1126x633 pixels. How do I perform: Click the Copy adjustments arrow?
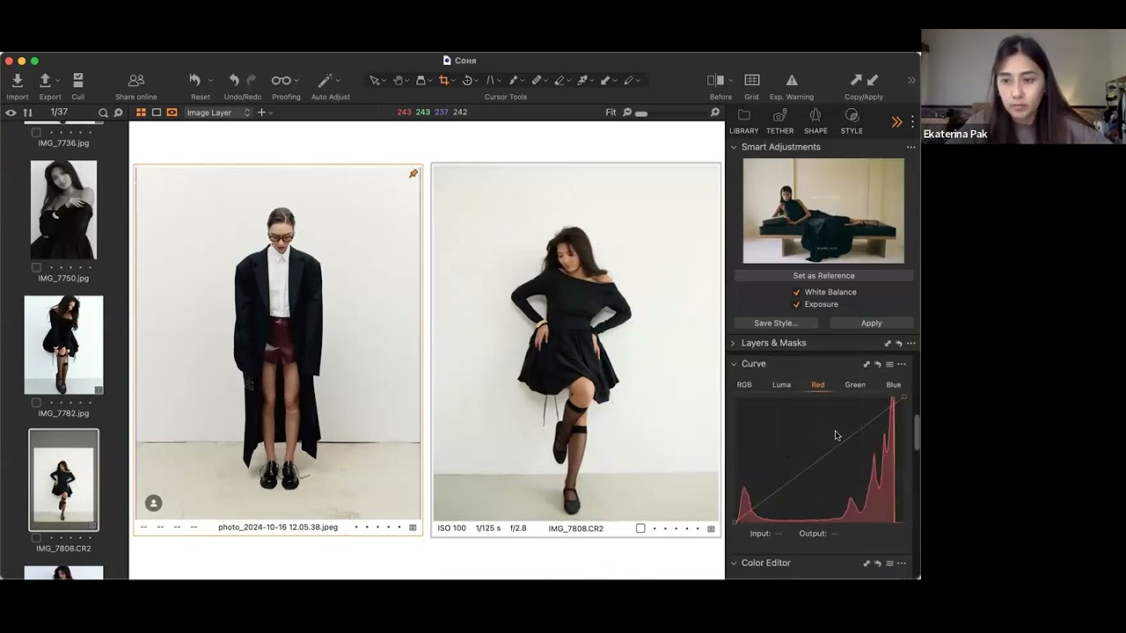coord(856,80)
